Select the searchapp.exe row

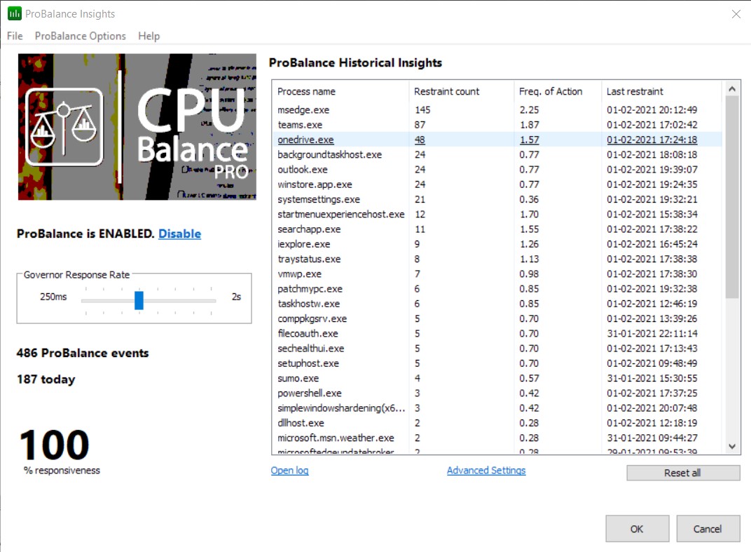(x=497, y=229)
